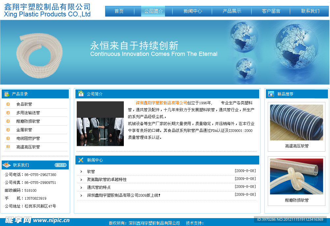Click the tools icon beside 新闻中心
This screenshot has width=330, height=226.
81,160
